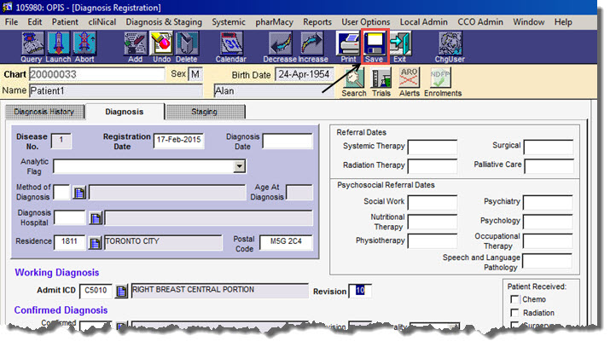The height and width of the screenshot is (347, 610).
Task: Click the Query toolbar icon
Action: pyautogui.click(x=31, y=46)
